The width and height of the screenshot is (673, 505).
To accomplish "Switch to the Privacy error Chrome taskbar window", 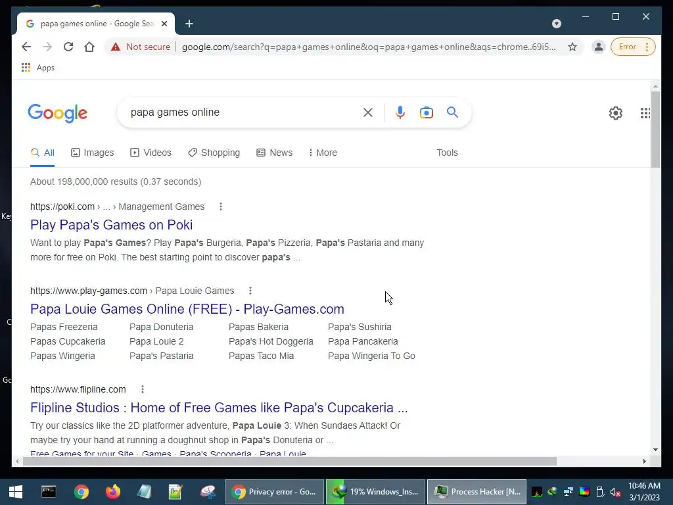I will point(274,492).
